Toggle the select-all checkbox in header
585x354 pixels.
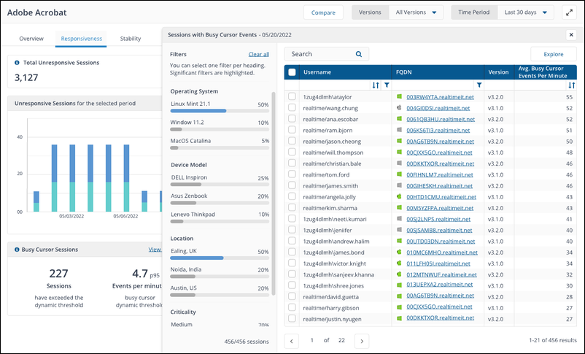(x=292, y=72)
